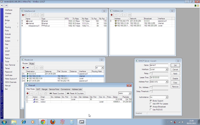The width and height of the screenshot is (200, 125).
Task: Switch to the NAT tab in Firewall
Action: (38, 89)
